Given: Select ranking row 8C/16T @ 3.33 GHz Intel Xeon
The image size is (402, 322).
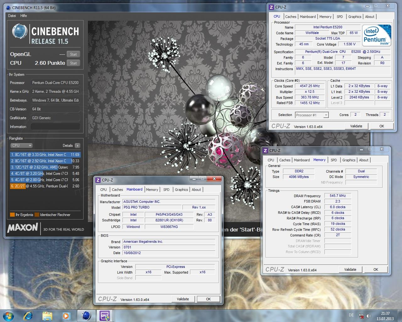Looking at the screenshot, I should [45, 155].
